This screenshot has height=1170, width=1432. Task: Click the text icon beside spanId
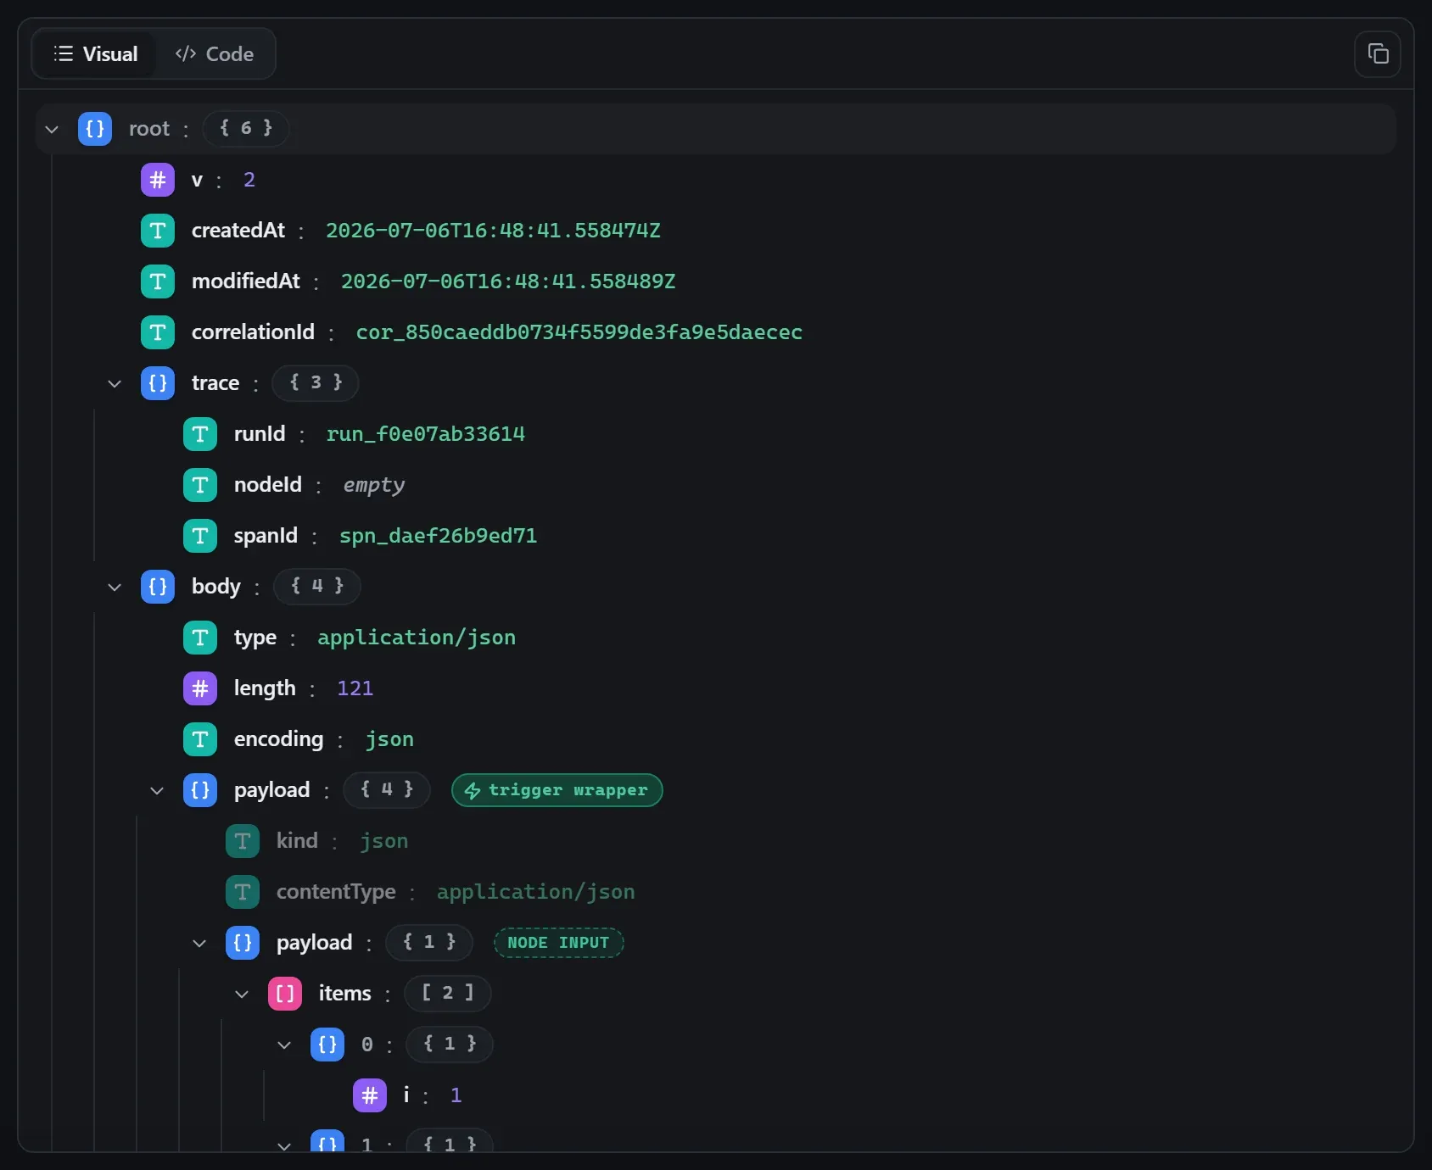pyautogui.click(x=200, y=536)
